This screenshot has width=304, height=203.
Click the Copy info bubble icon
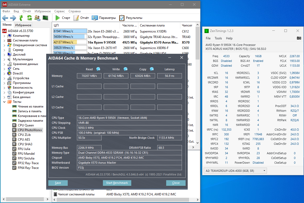click(152, 69)
